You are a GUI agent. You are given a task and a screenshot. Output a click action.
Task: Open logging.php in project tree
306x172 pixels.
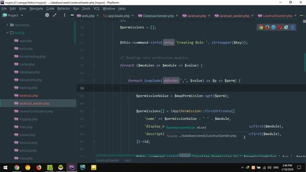pyautogui.click(x=28, y=119)
